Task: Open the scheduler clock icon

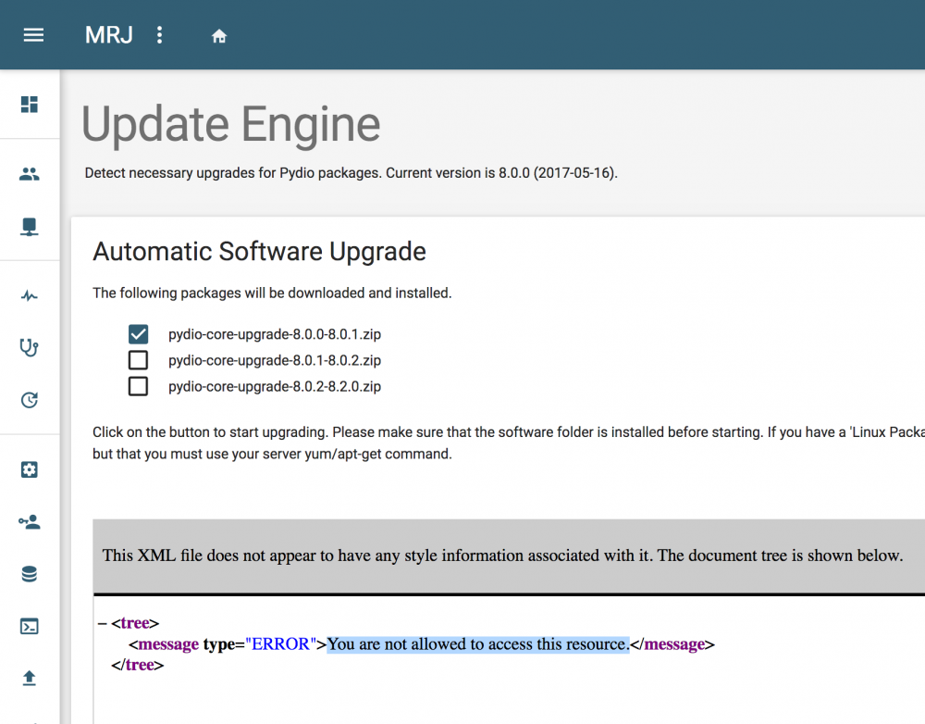Action: [30, 400]
